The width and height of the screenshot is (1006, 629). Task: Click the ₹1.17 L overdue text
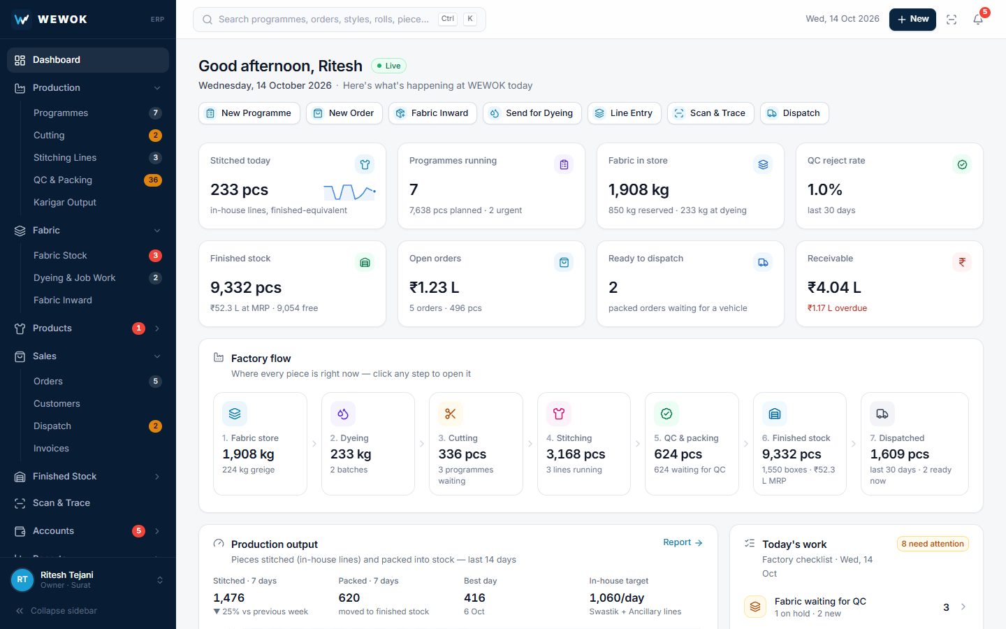(x=837, y=308)
